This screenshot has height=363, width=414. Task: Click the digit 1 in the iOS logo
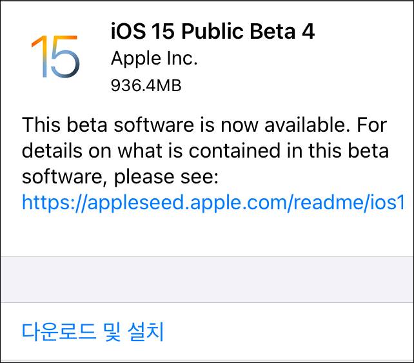pyautogui.click(x=38, y=57)
